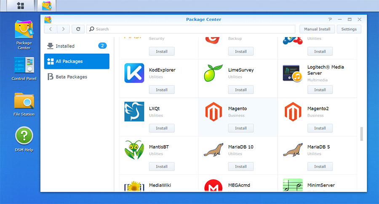
Task: Click the MinimServer music note icon
Action: (x=293, y=185)
